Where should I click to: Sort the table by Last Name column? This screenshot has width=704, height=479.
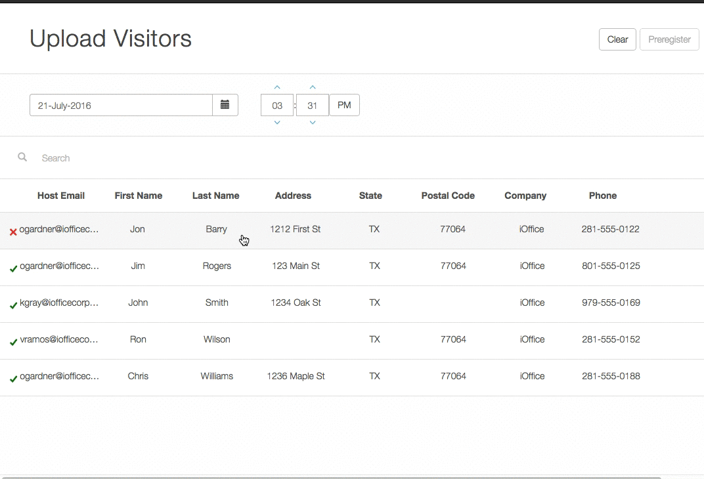215,196
